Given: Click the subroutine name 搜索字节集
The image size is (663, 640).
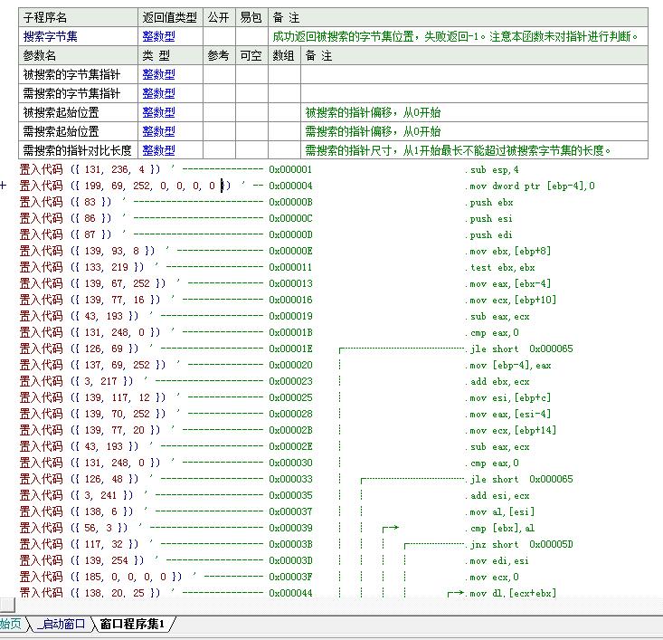Looking at the screenshot, I should (50, 36).
